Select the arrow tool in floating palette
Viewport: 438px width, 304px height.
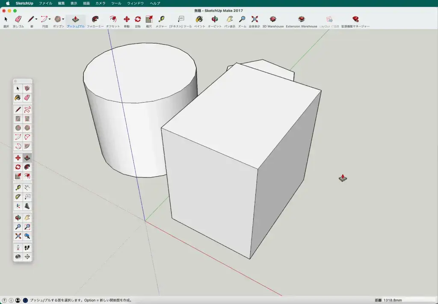coord(18,89)
